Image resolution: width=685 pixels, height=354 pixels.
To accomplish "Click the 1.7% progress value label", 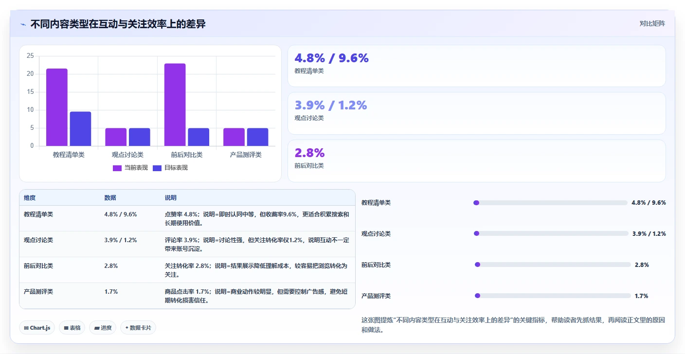I will point(641,296).
